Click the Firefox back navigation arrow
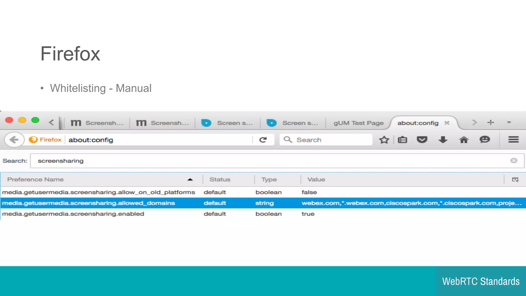This screenshot has height=296, width=526. coord(14,140)
